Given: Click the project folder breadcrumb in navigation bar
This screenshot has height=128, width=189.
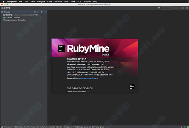Looking at the screenshot, I should point(6,8).
